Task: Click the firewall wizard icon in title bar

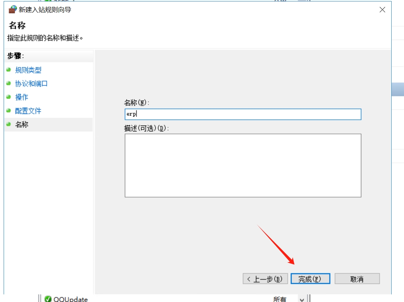Action: [13, 9]
